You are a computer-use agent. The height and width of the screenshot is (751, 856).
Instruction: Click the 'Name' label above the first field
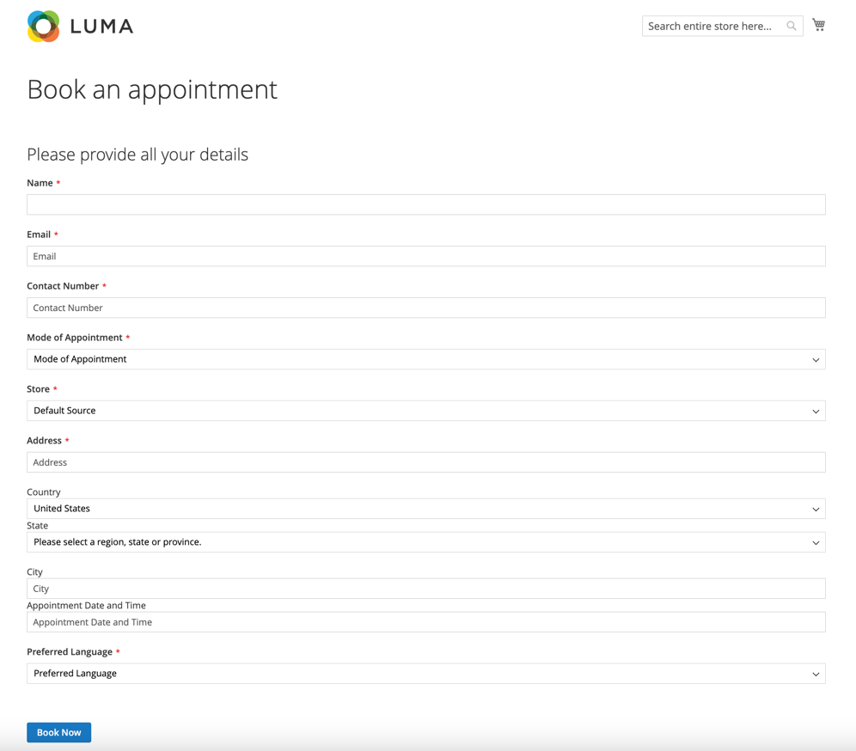click(40, 183)
